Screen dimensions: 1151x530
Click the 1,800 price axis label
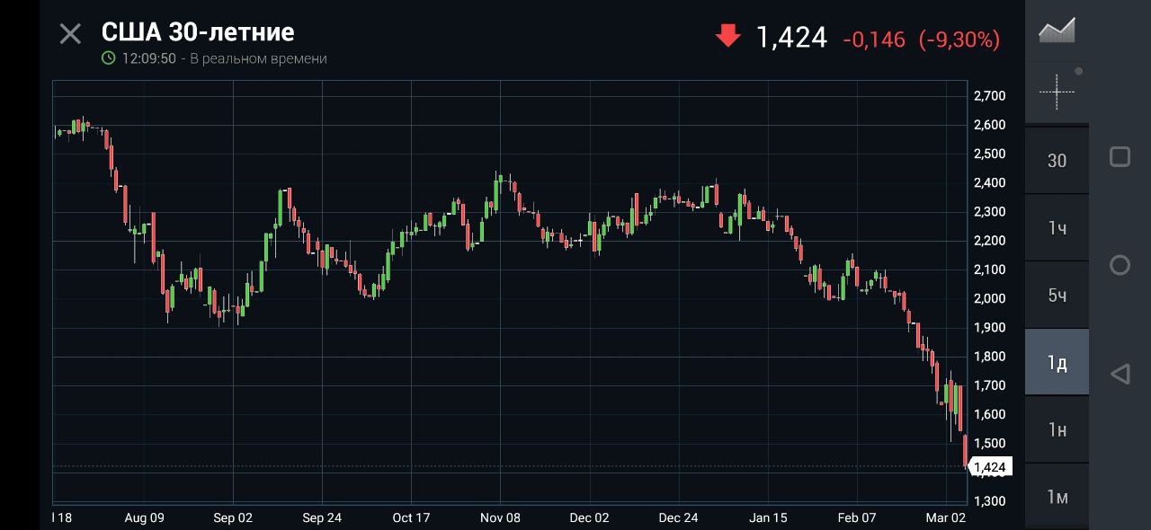(x=989, y=356)
